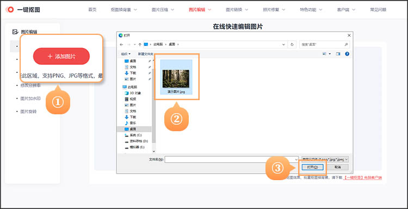Select 修改分辨率 in the left sidebar

click(x=30, y=85)
